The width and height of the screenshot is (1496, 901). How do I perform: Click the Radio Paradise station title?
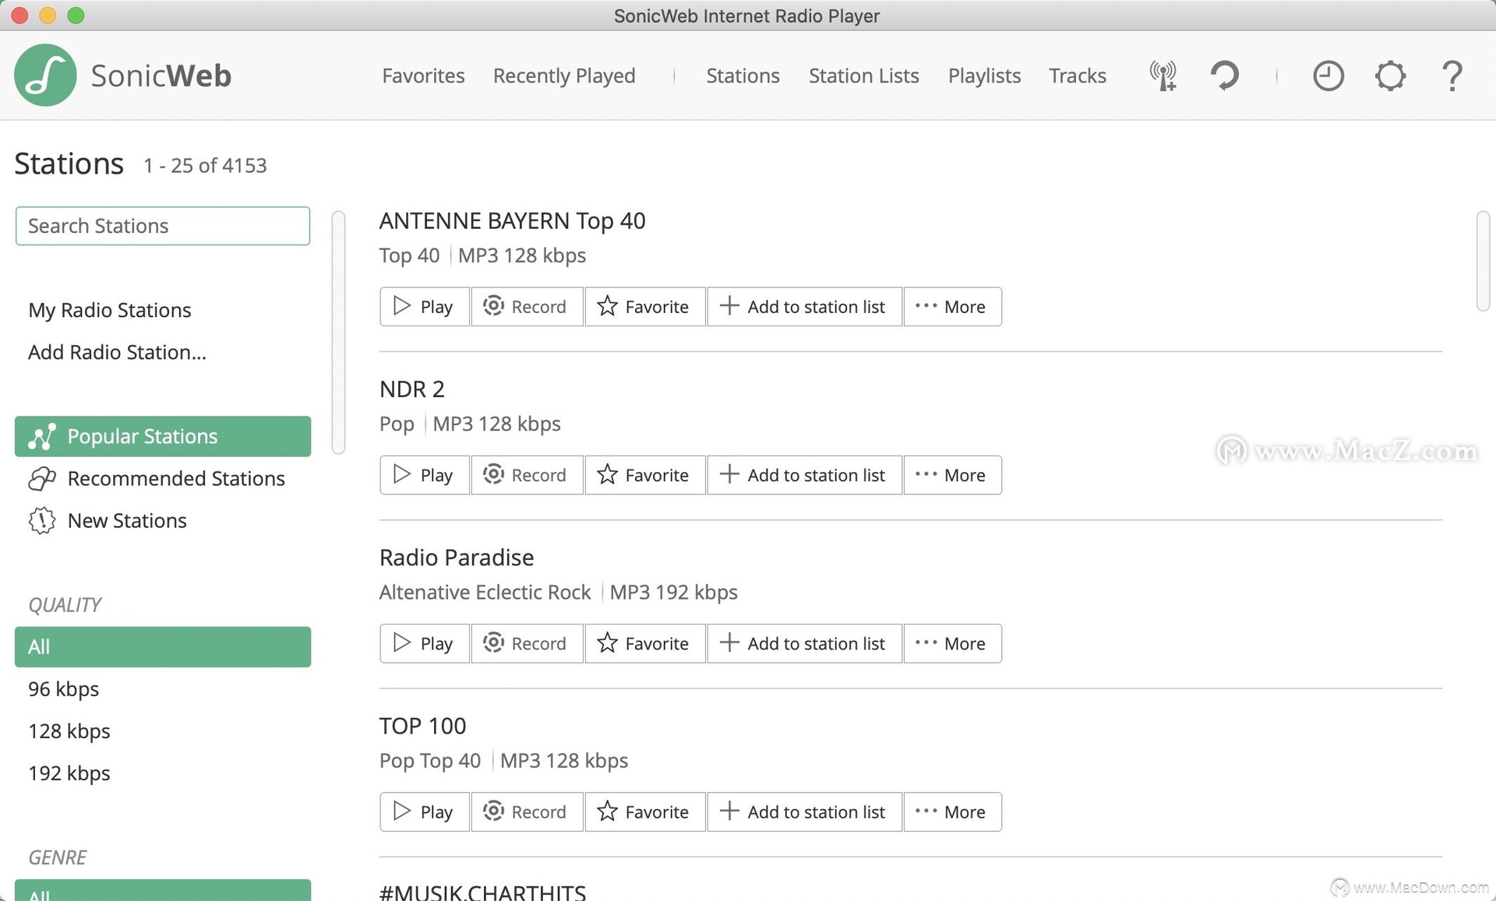click(x=457, y=558)
